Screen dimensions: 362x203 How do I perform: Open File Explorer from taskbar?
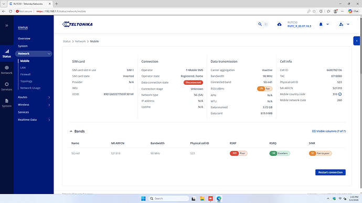click(202, 198)
